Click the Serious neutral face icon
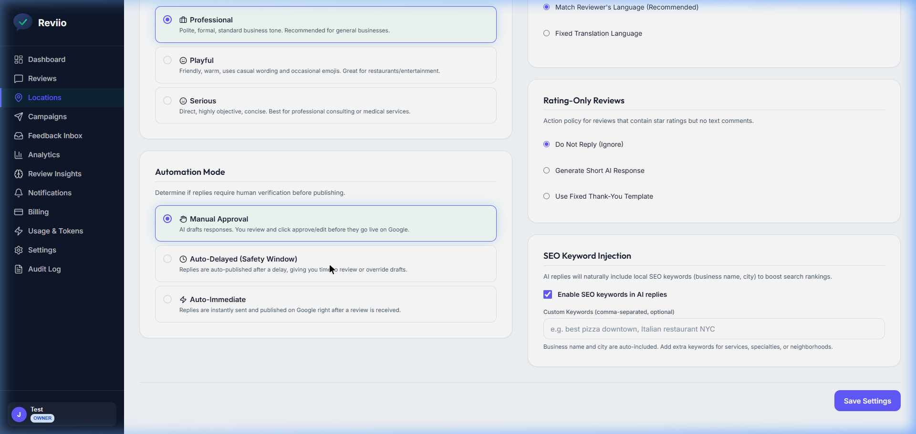Viewport: 916px width, 434px height. (x=183, y=101)
